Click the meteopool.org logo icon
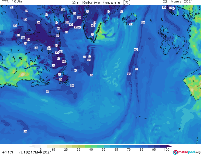Viewport: 201px width, 155px height. click(x=175, y=152)
